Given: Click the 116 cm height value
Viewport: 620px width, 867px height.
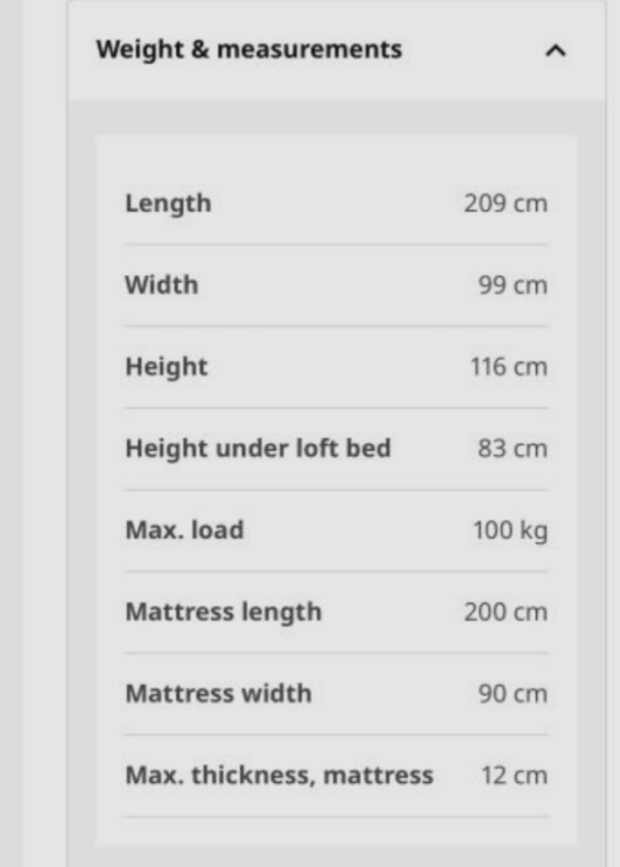Looking at the screenshot, I should 509,367.
